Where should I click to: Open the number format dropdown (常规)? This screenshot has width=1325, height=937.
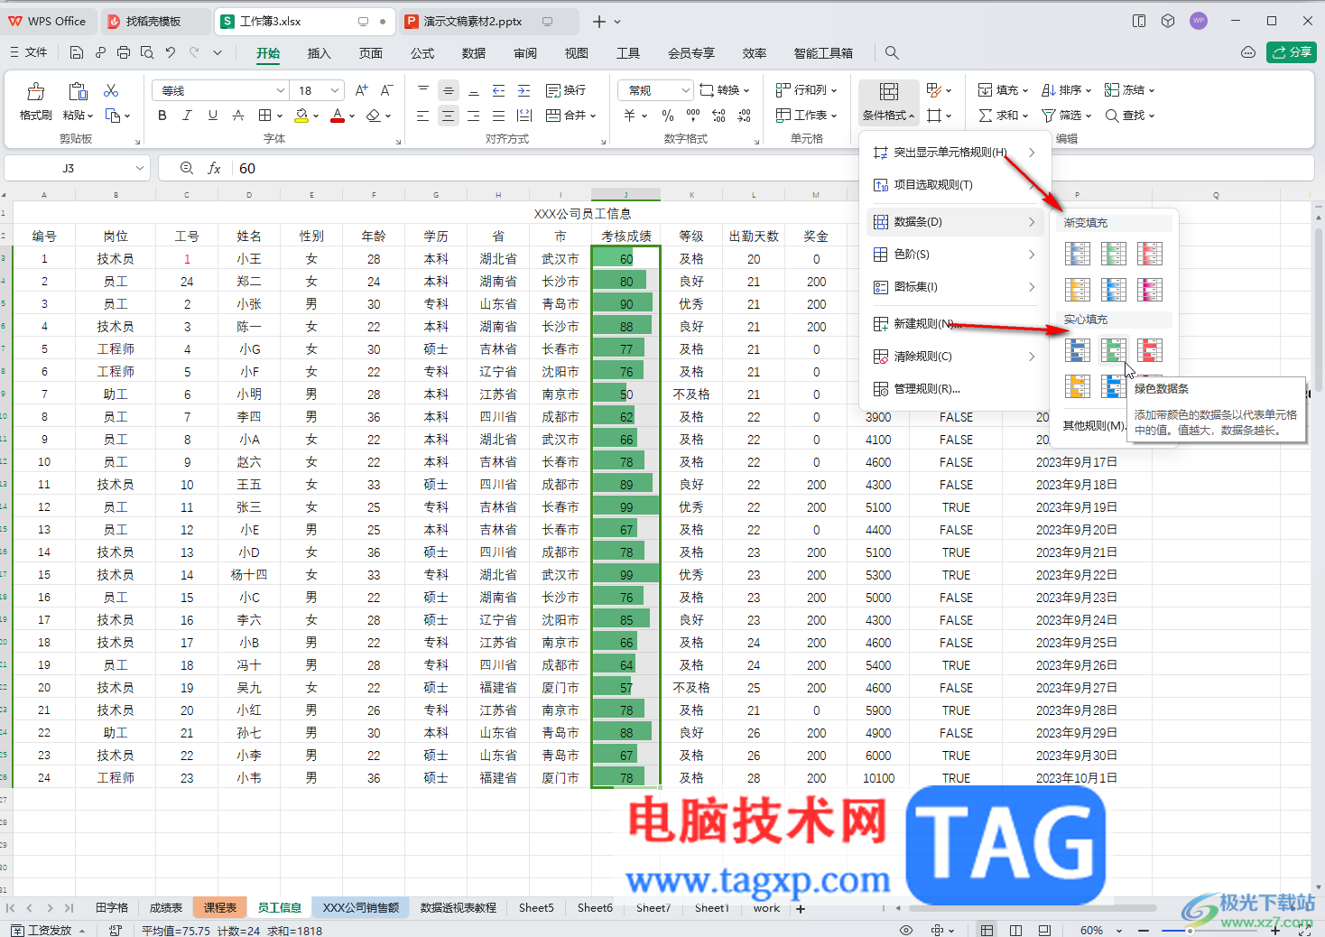pyautogui.click(x=684, y=90)
